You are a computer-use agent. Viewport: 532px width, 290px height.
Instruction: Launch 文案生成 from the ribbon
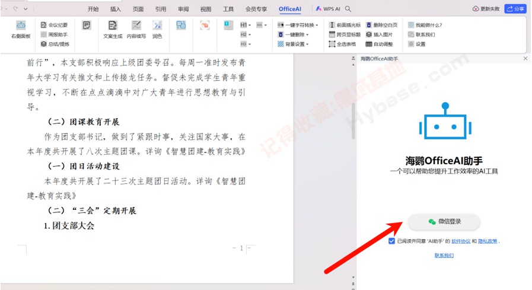[113, 30]
